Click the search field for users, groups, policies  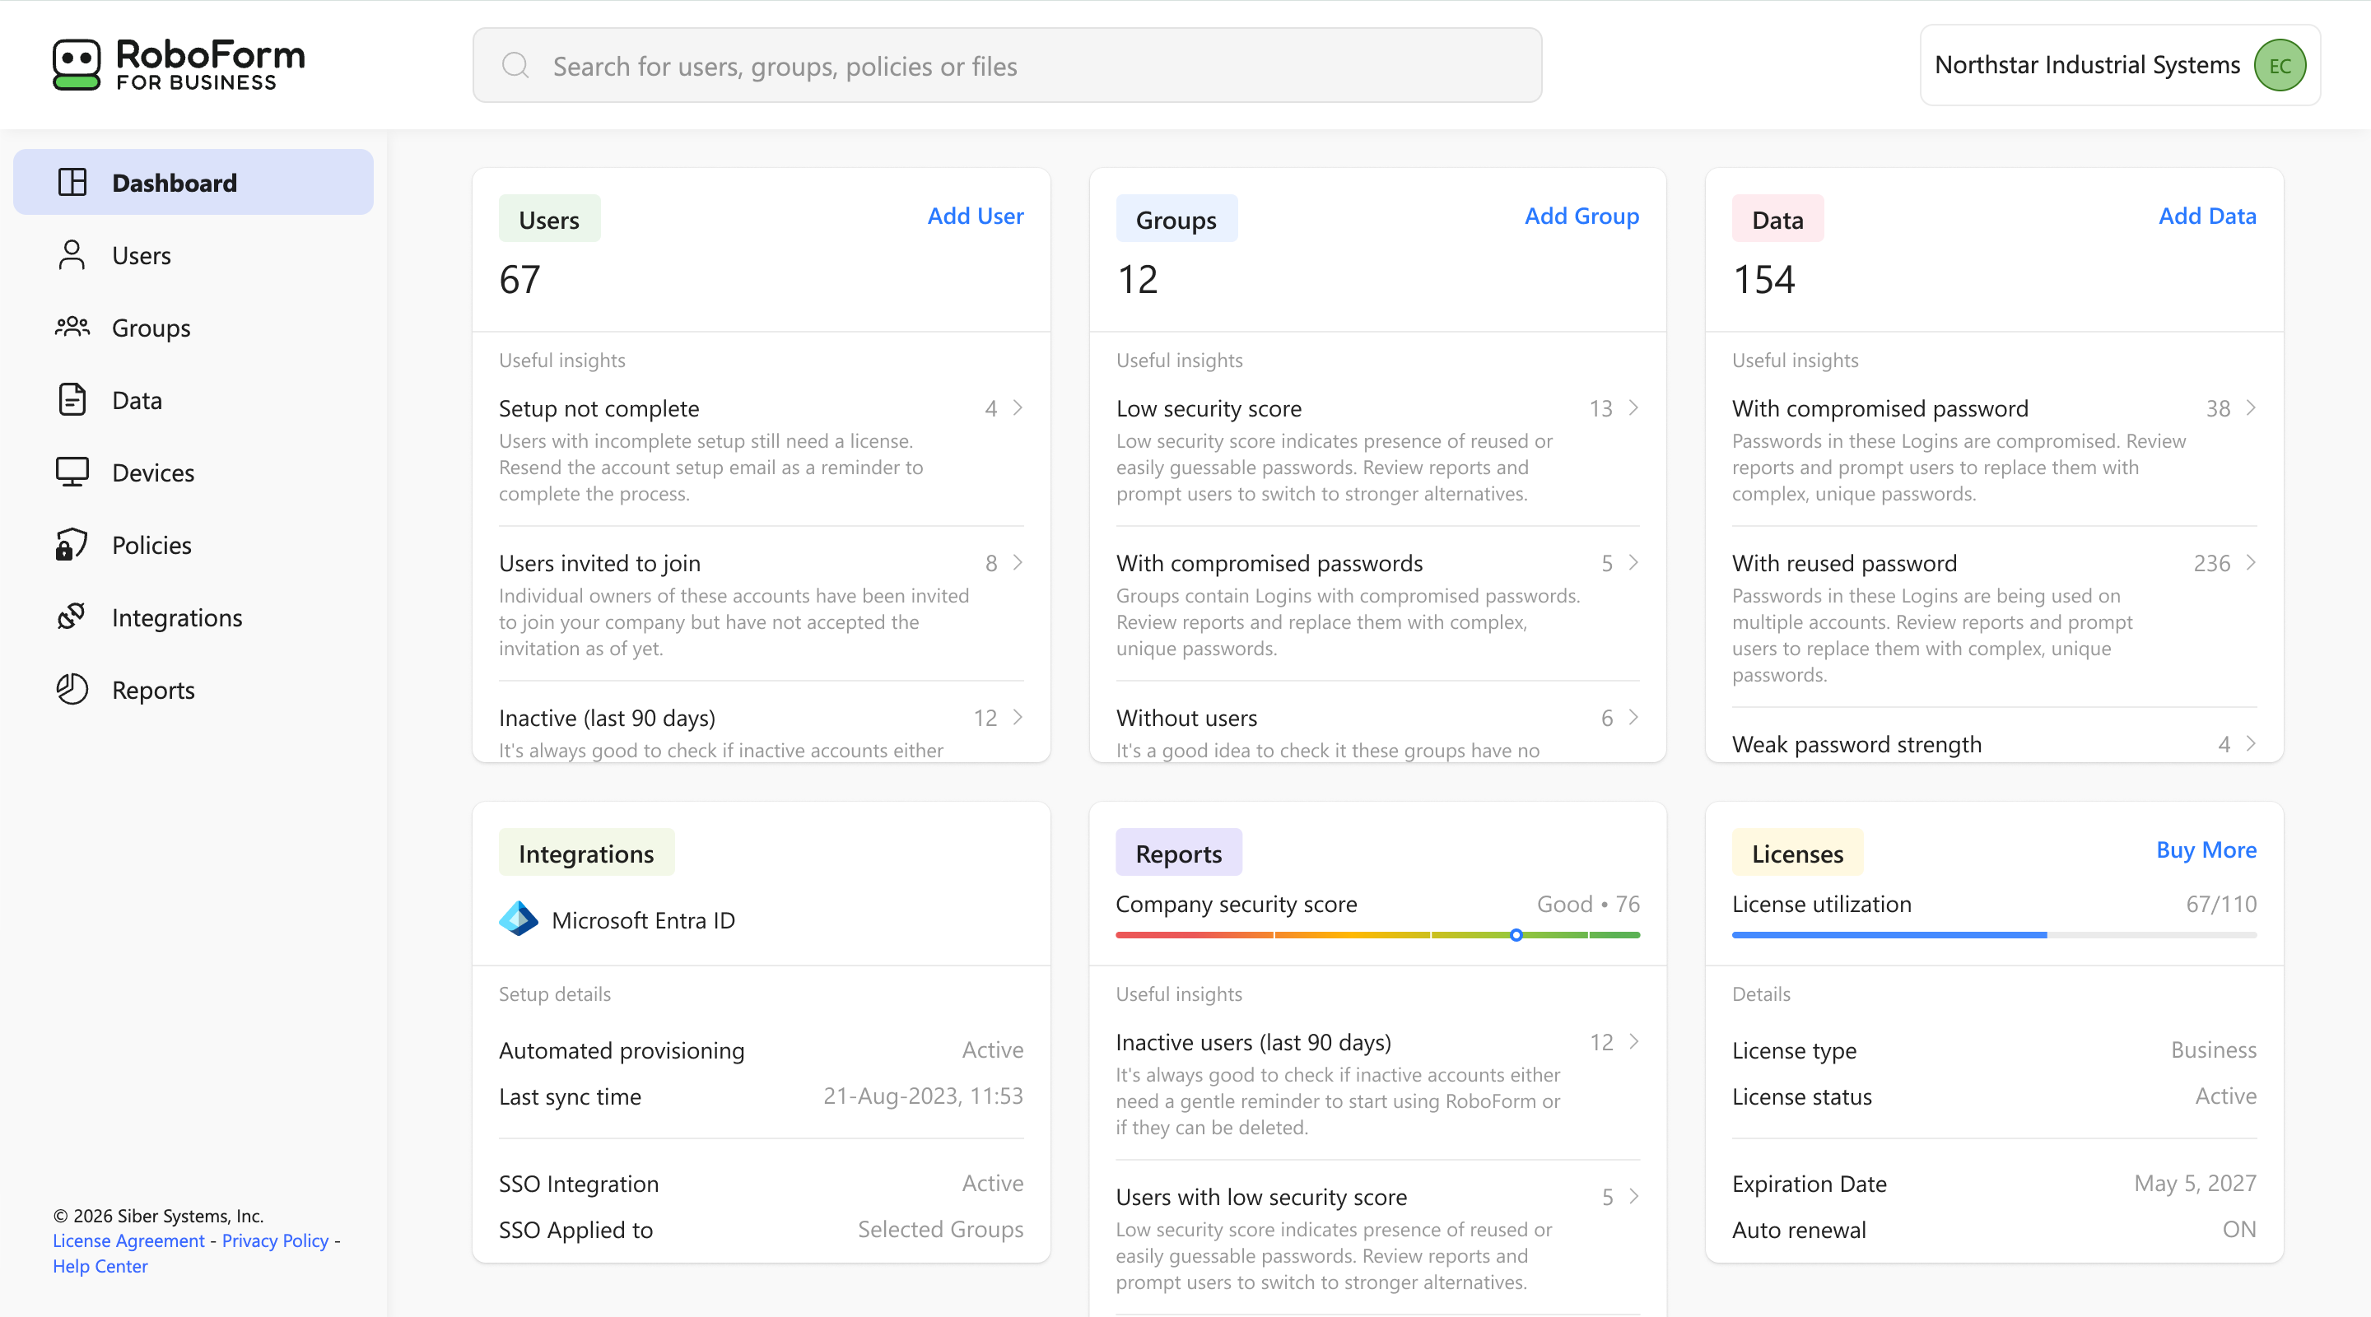tap(1007, 65)
